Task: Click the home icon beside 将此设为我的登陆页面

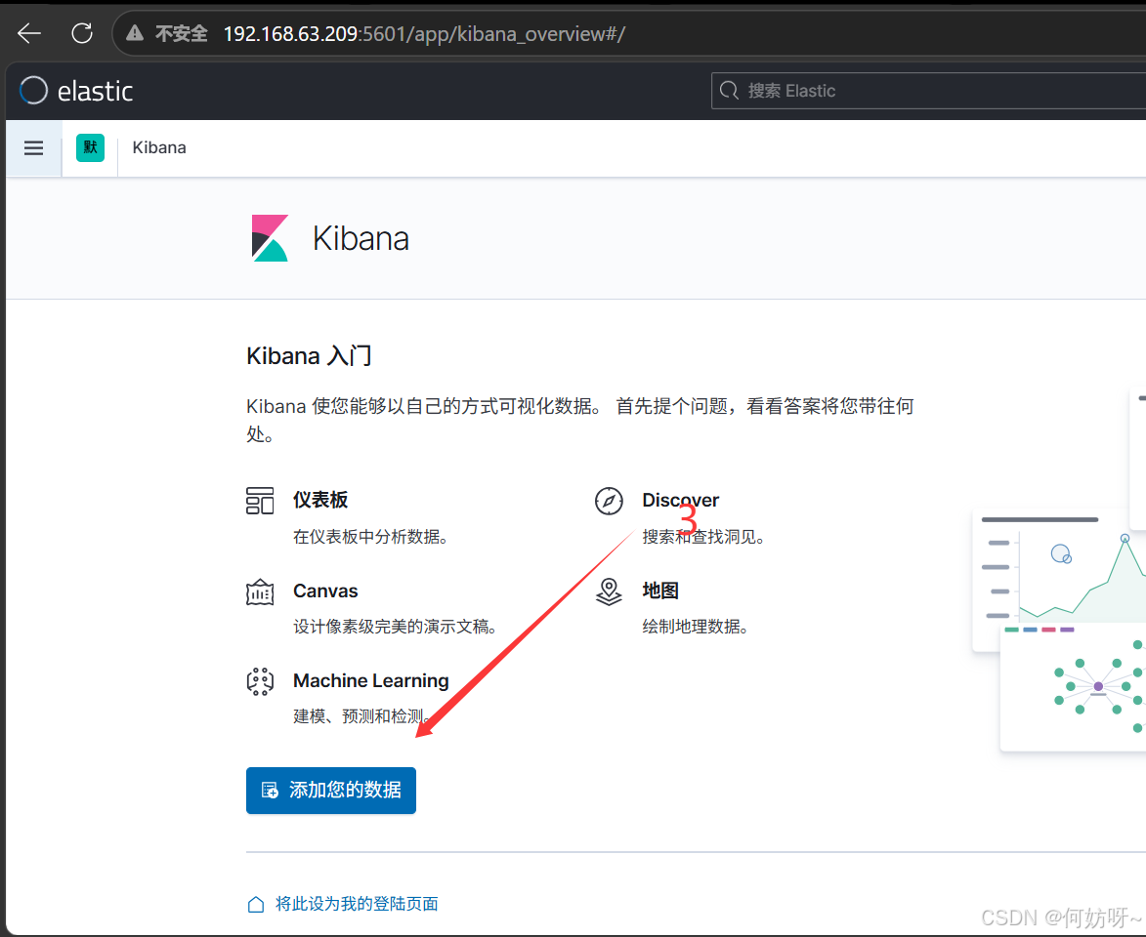Action: pyautogui.click(x=256, y=904)
